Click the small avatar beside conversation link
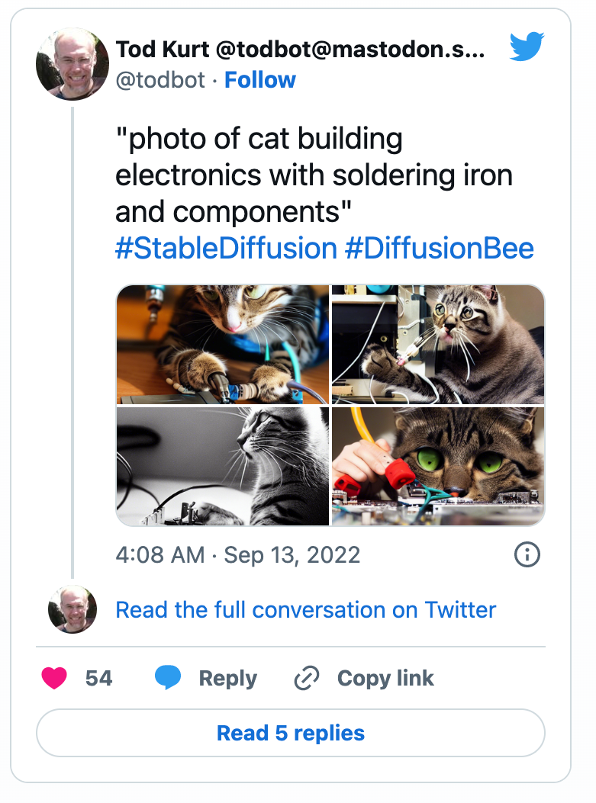596x803 pixels. click(72, 609)
